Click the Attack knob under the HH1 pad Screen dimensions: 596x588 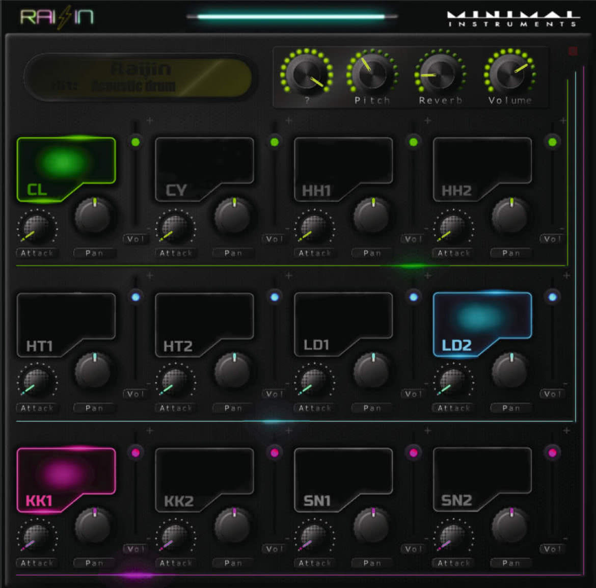(314, 227)
